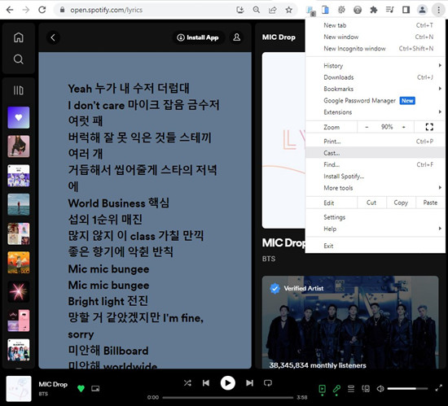Open Chrome Settings

coord(376,217)
